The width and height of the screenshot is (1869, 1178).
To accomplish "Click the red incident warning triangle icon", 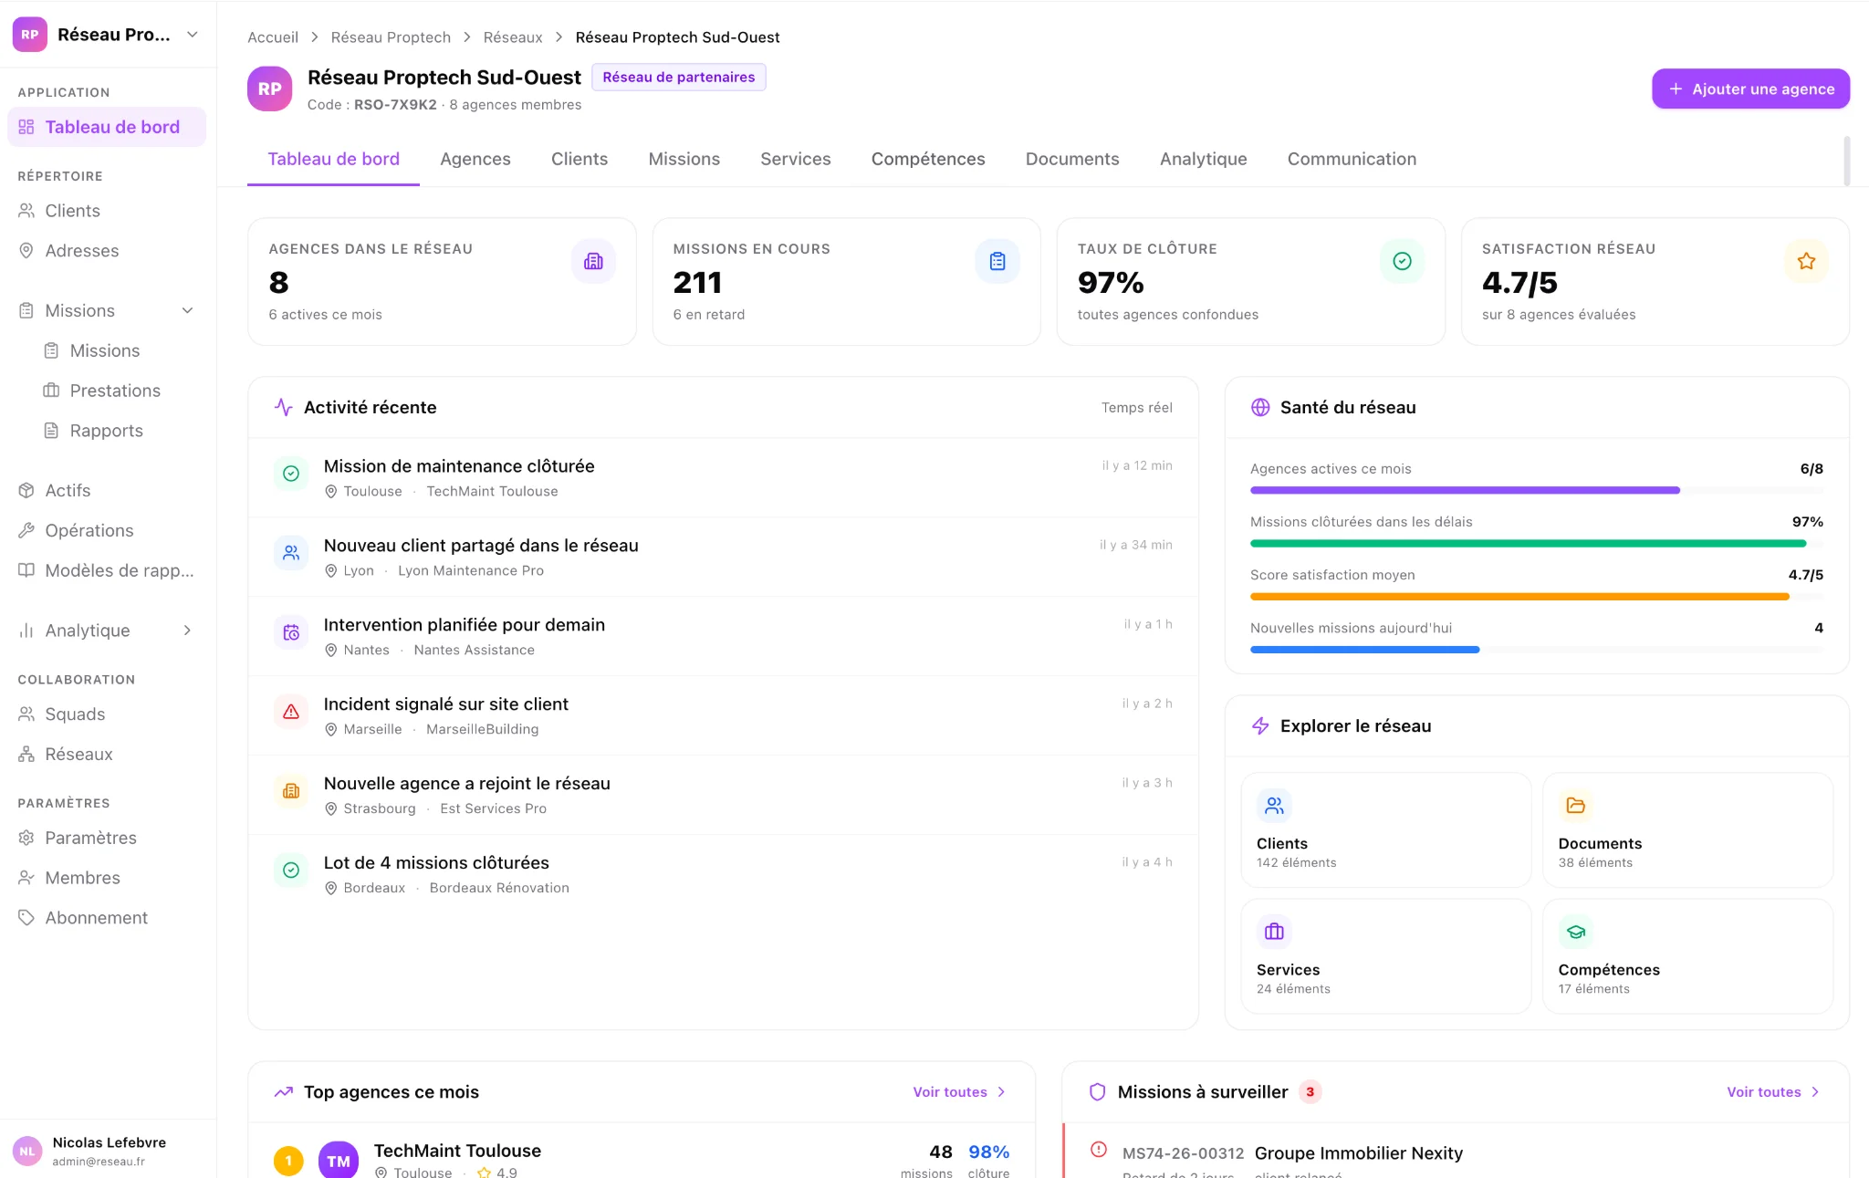I will [x=291, y=712].
